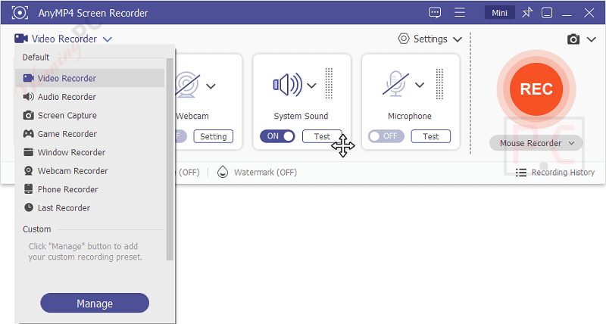Image resolution: width=606 pixels, height=324 pixels.
Task: Expand the Microphone device dropdown
Action: tap(420, 85)
